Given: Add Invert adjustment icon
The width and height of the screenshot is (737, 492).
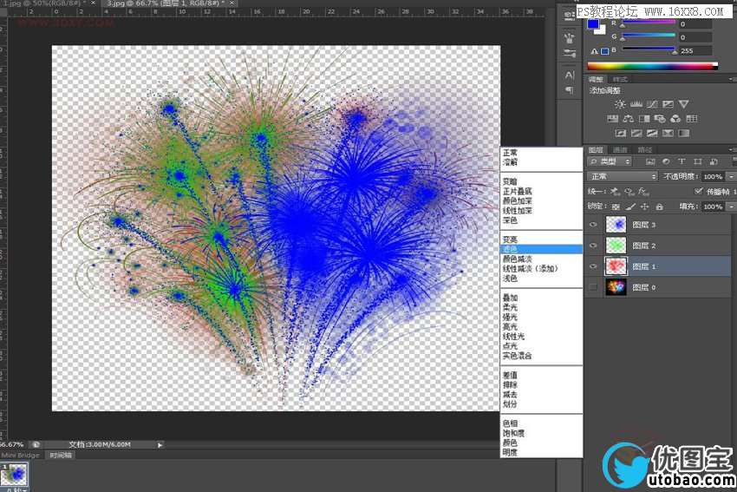Looking at the screenshot, I should tap(621, 133).
